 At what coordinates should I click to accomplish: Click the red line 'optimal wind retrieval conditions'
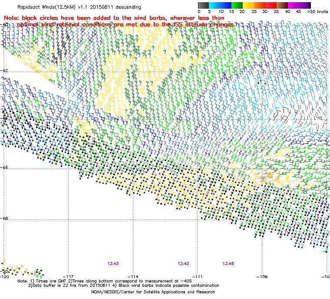click(126, 25)
